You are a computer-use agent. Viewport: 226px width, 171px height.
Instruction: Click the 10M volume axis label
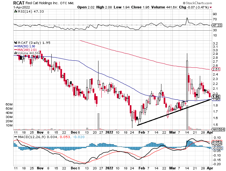pyautogui.click(x=9, y=126)
